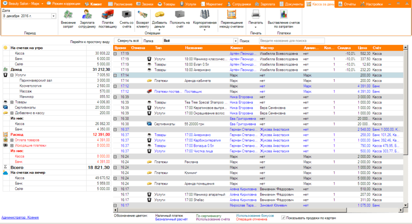Screen dimensions: 412x224
Task: Click the sun icon next to На счетах на утро
Action: click(x=5, y=48)
